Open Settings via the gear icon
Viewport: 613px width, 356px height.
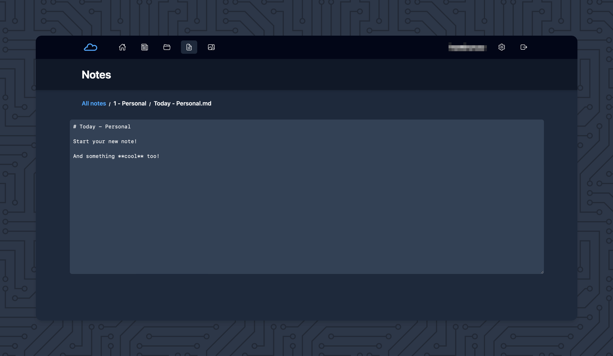[x=502, y=47]
